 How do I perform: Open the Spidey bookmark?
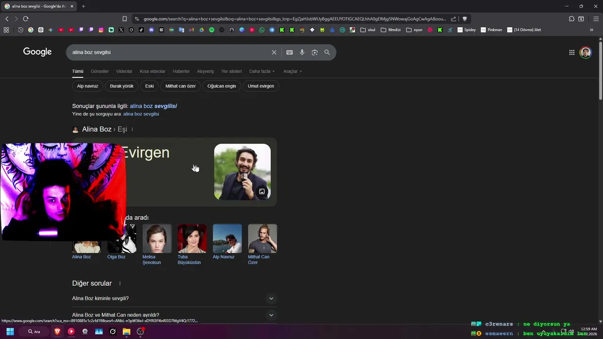click(466, 30)
